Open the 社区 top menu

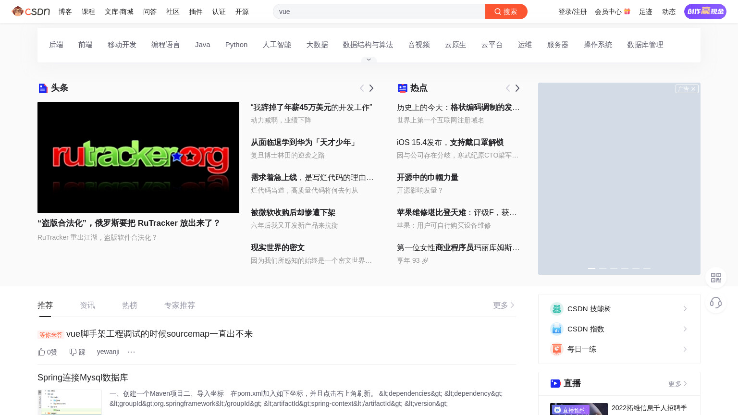click(173, 12)
